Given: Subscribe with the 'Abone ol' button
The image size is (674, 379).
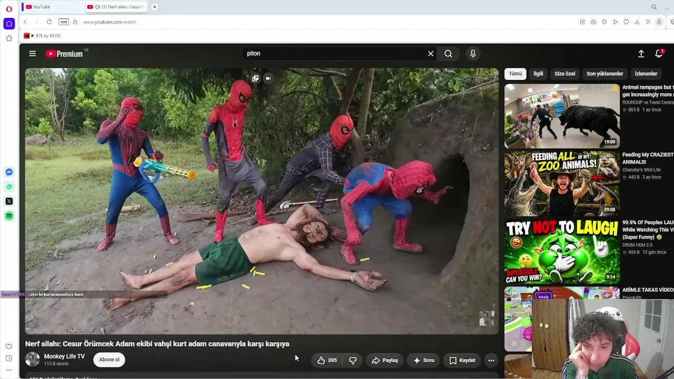Looking at the screenshot, I should coord(109,360).
